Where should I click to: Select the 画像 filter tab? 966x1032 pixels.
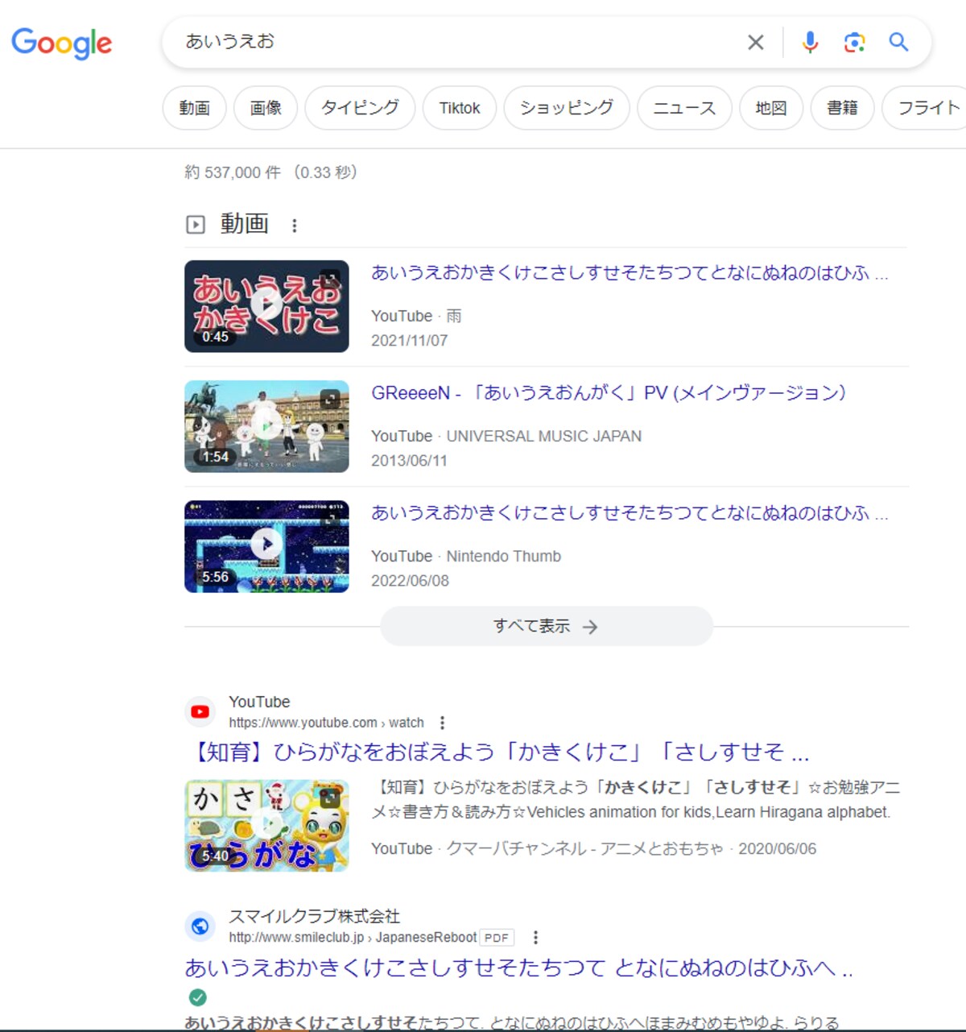[x=266, y=108]
